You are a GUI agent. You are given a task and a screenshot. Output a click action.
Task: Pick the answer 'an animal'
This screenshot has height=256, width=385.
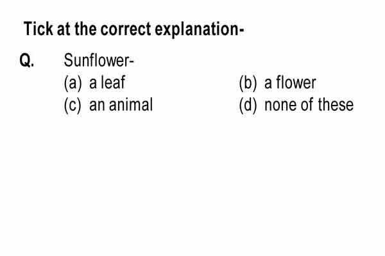pyautogui.click(x=121, y=104)
